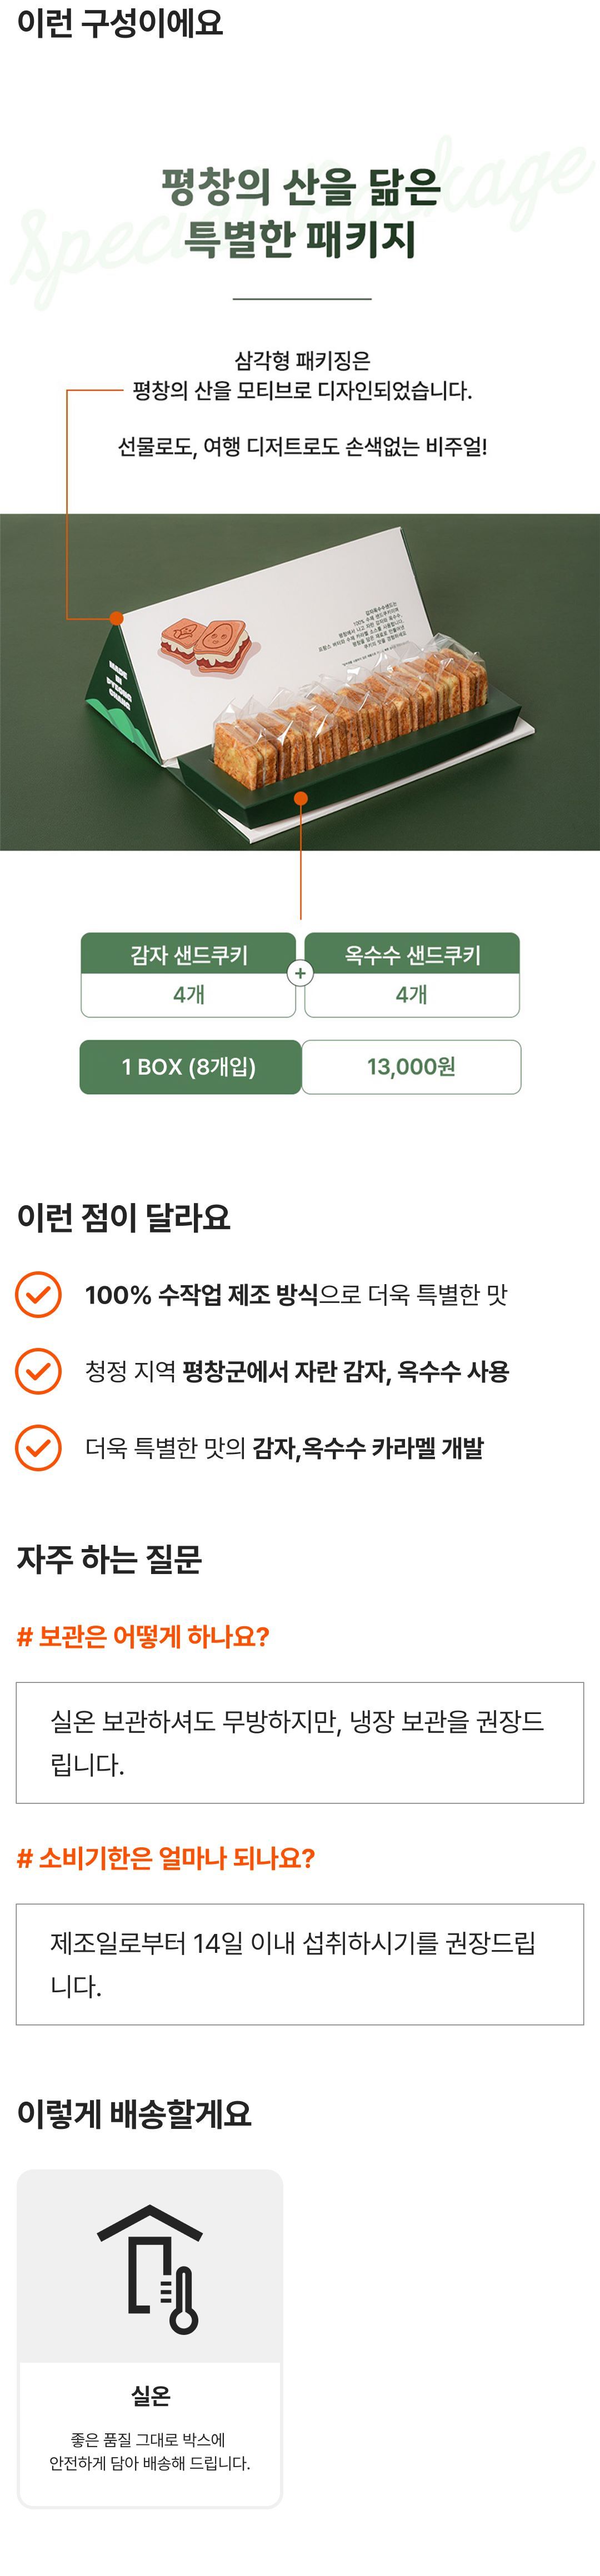Open the question 소비기한은 얼마나 되나요?
The image size is (600, 2576).
(x=166, y=1858)
